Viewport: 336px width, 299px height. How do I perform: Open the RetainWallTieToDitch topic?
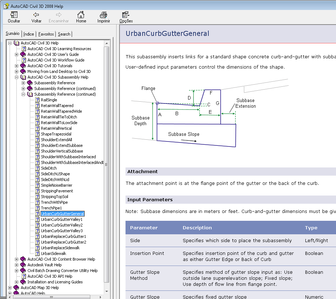(59, 117)
